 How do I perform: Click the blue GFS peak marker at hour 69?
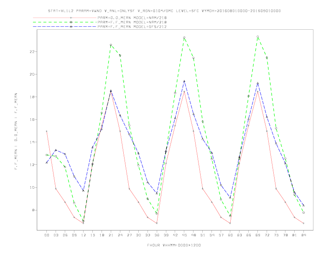pos(258,83)
